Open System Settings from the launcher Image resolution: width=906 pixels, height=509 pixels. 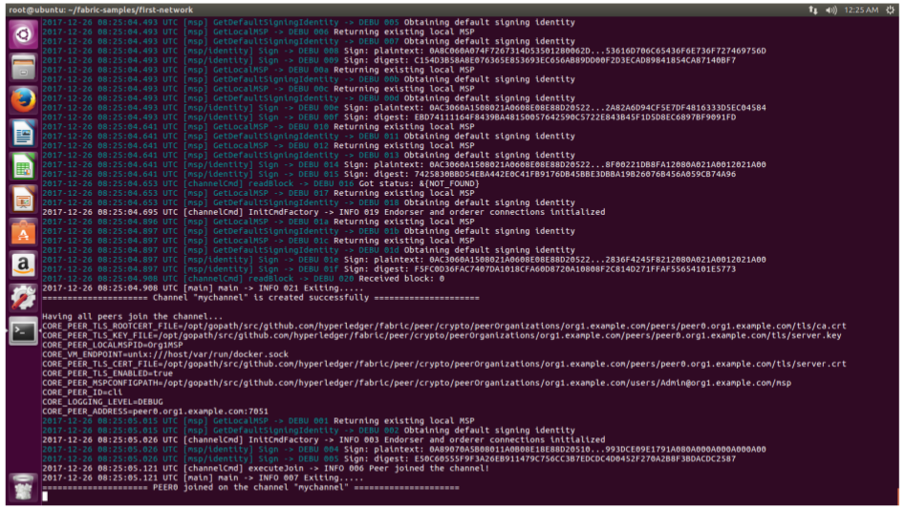point(23,298)
